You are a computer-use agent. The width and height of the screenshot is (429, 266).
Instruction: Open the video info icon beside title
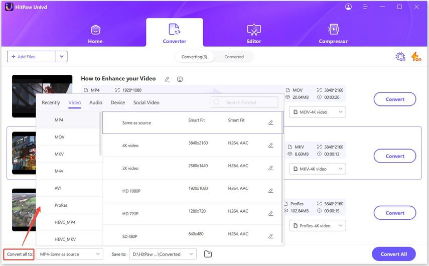tap(180, 79)
